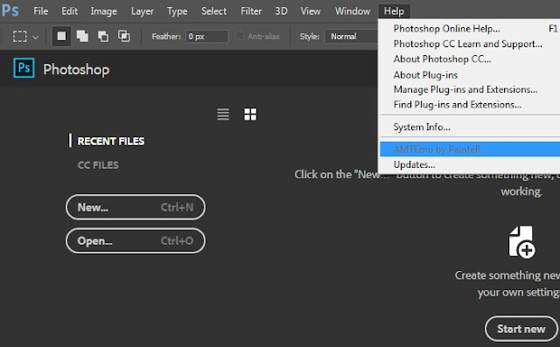This screenshot has width=560, height=347.
Task: Select the rectangular marquee tool preset icon
Action: [19, 37]
